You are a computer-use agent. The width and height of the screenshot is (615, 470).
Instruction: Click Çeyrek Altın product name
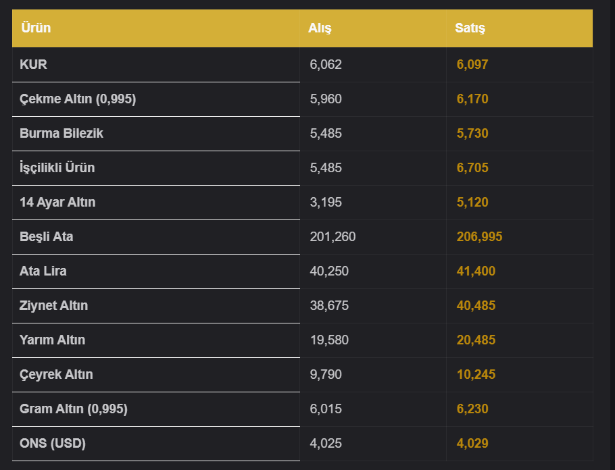(x=56, y=374)
